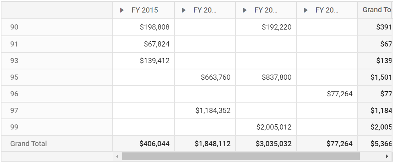Click the FY 2015 header text
393x162 pixels.
145,10
